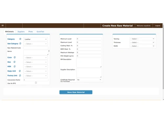
Task: Open the hamburger menu icon
Action: pos(3,26)
